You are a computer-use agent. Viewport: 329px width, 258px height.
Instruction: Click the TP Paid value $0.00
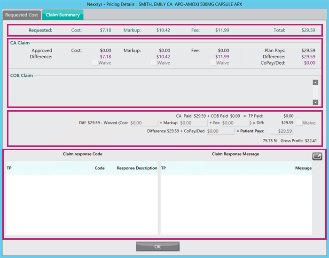[x=289, y=116]
